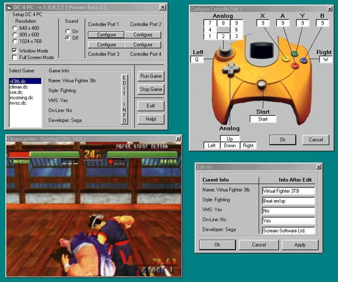The image size is (338, 282).
Task: Click the A button key field
Action: (x=283, y=23)
